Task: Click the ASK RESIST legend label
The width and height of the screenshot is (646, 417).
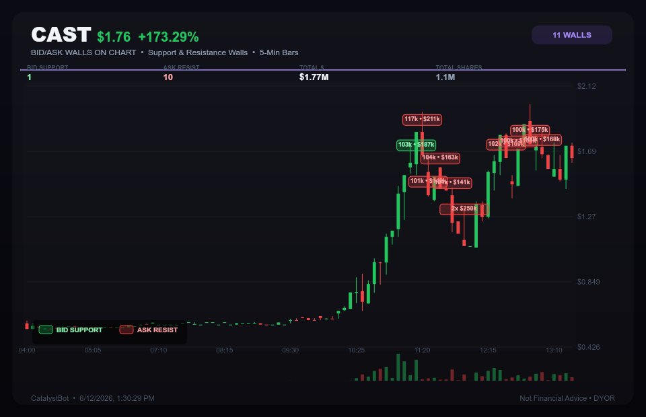Action: [x=157, y=330]
